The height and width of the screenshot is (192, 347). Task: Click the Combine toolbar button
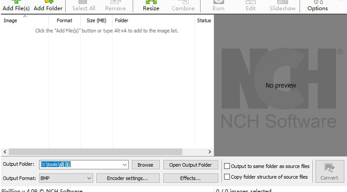[x=183, y=6]
